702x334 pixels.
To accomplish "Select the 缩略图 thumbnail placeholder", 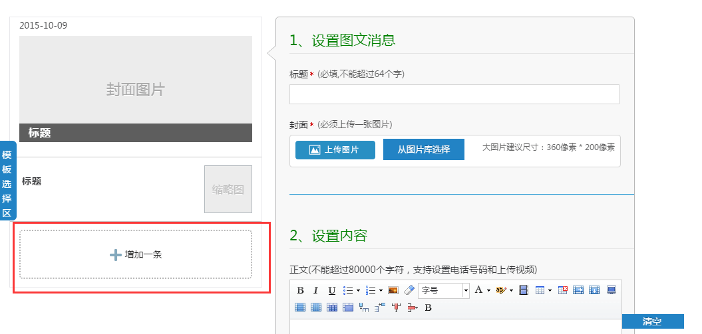I will click(228, 189).
